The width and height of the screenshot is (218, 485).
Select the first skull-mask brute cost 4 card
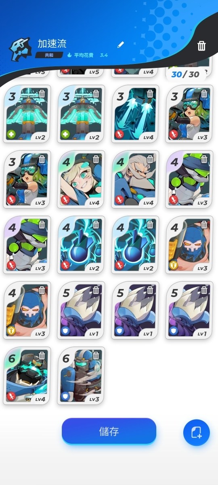189,245
